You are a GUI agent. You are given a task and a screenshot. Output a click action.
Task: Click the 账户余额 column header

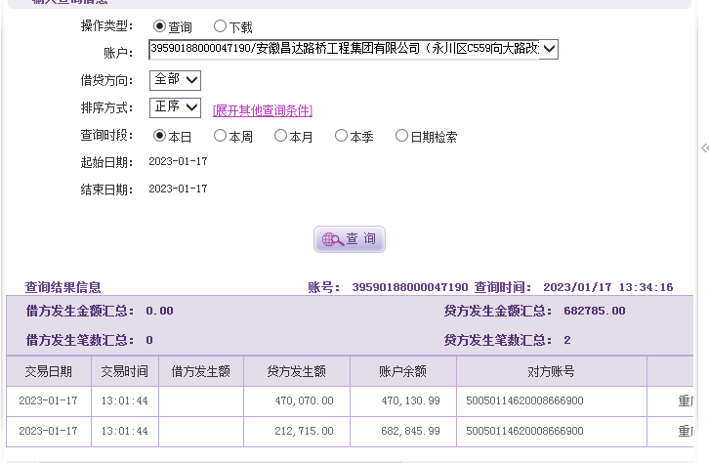point(402,371)
